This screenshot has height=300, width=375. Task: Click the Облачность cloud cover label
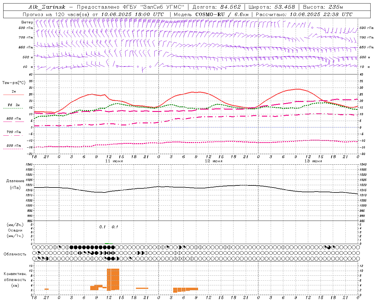point(15,254)
